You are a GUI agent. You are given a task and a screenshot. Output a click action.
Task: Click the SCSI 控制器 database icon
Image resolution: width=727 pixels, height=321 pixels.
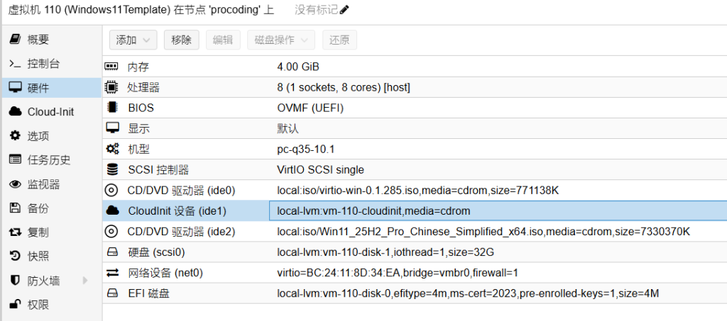pos(111,169)
